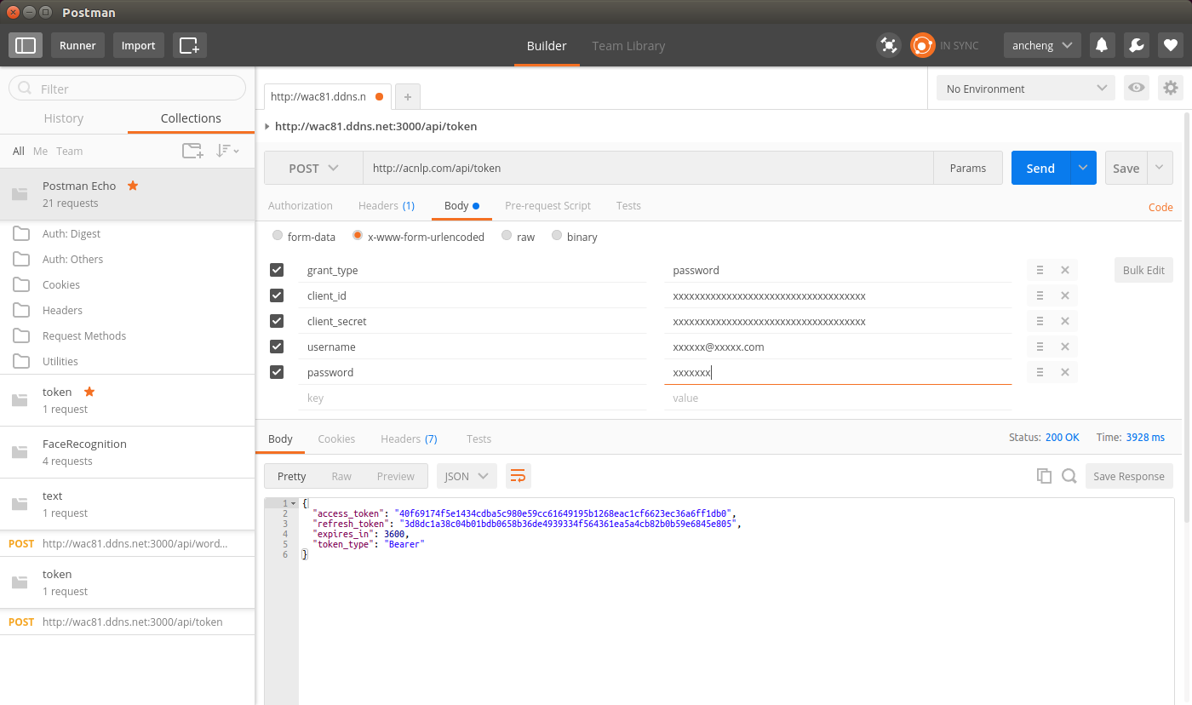This screenshot has width=1192, height=705.
Task: Click the request URL field
Action: click(648, 168)
